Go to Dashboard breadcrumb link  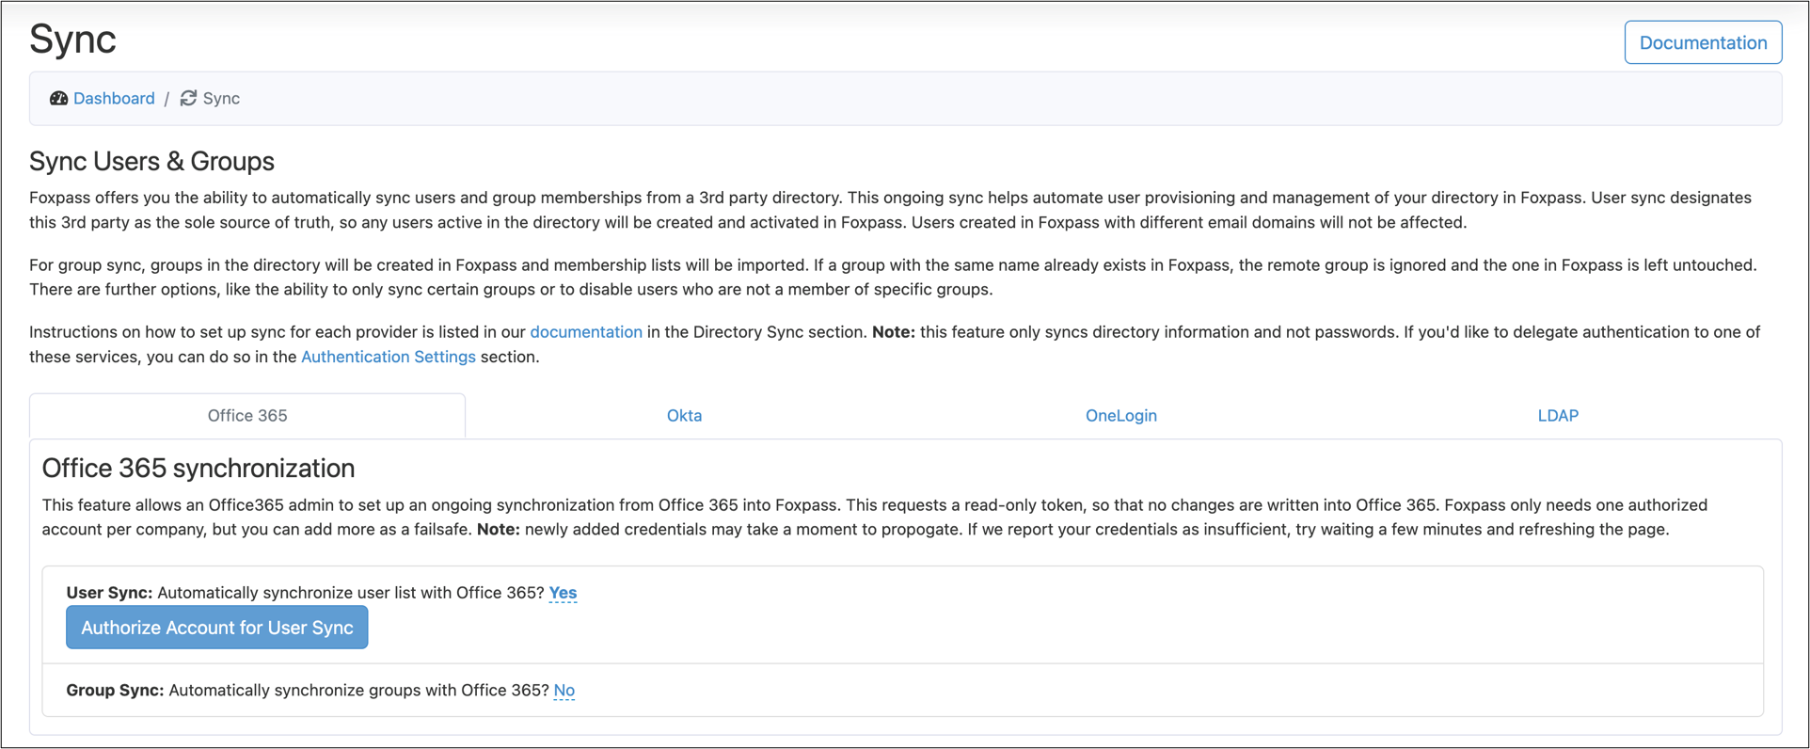[x=114, y=98]
